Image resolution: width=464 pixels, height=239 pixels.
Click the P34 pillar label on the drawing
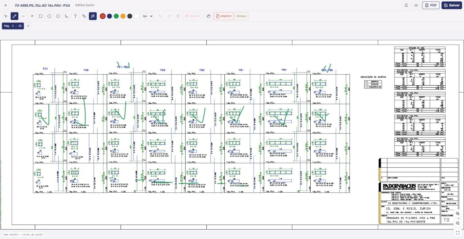45,69
